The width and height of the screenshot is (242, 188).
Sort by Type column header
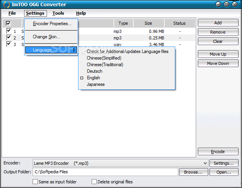[x=123, y=23]
